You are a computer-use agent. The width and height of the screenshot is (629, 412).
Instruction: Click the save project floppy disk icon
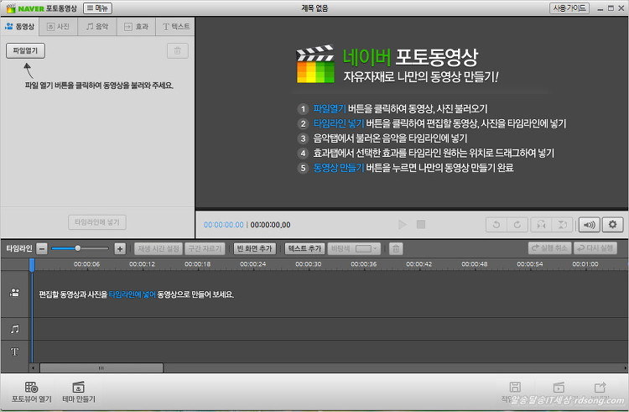[x=515, y=387]
